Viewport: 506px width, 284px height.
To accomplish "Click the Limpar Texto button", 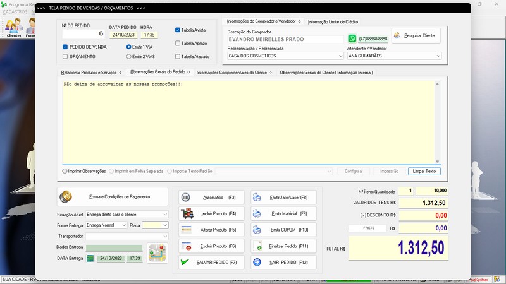I will tap(424, 171).
